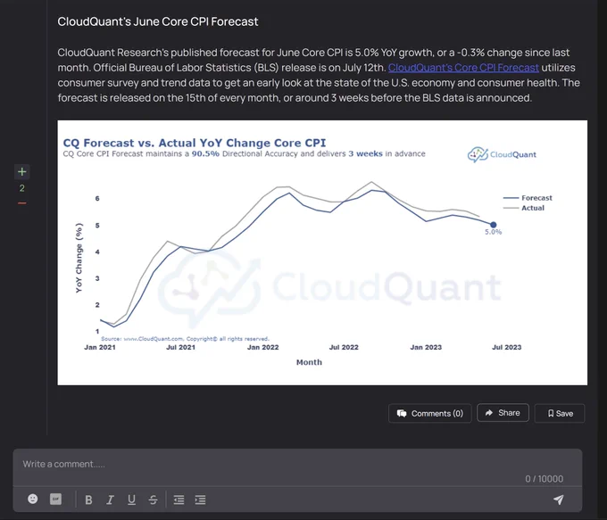This screenshot has width=607, height=520.
Task: Decrease indent in the comment
Action: point(179,499)
